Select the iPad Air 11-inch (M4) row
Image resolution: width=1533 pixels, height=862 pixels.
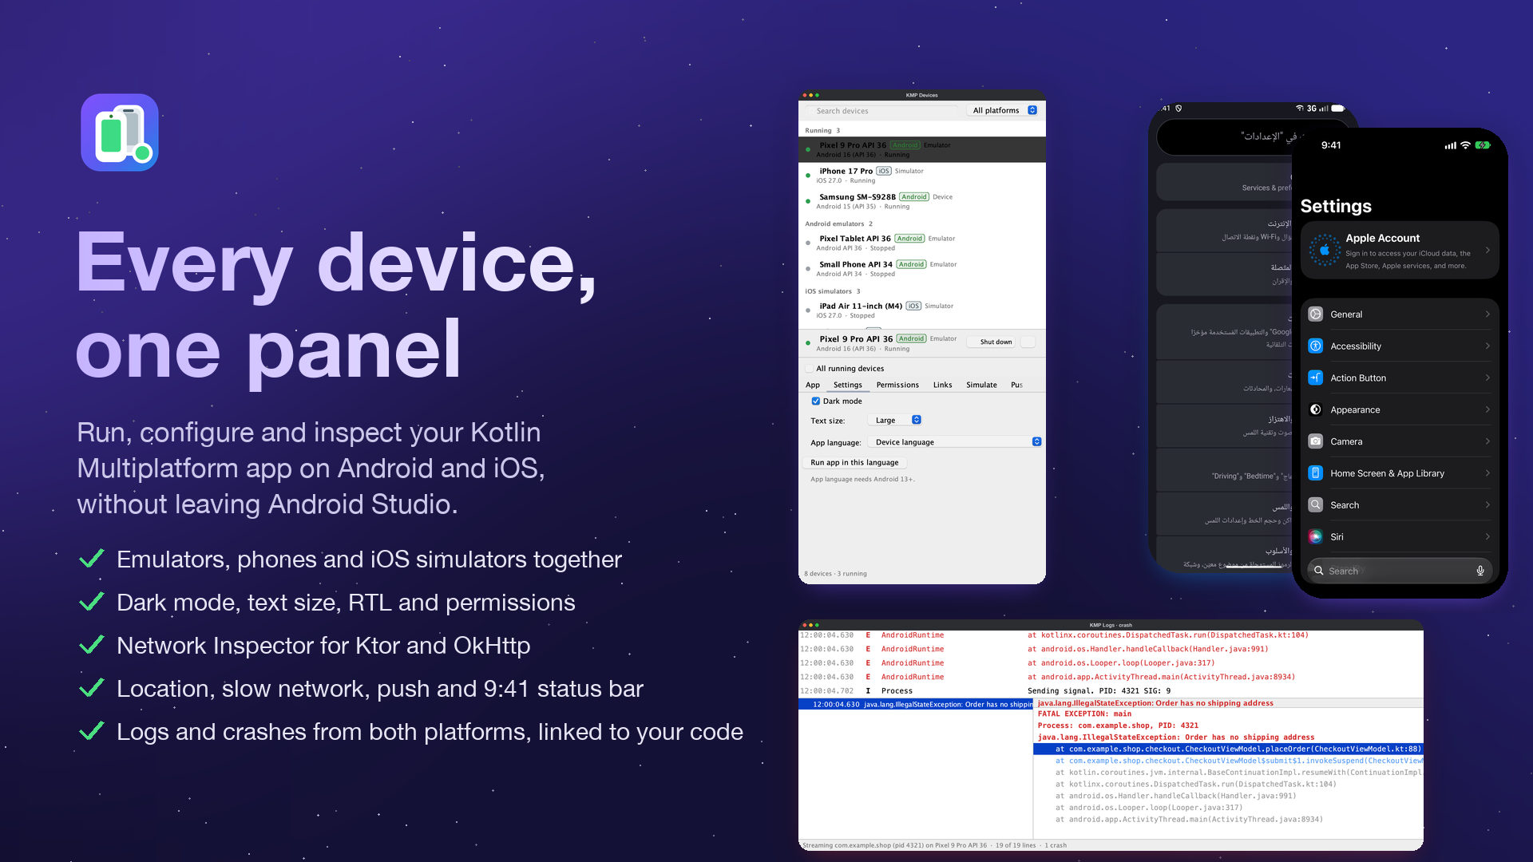tap(922, 310)
